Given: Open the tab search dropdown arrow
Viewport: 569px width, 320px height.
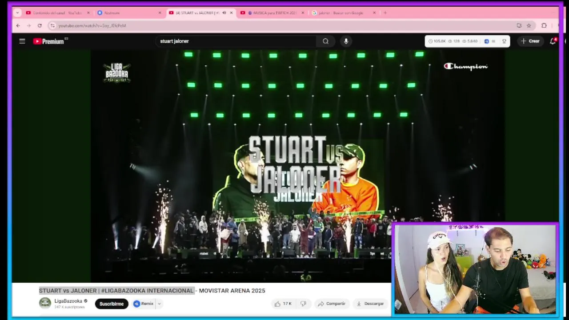Looking at the screenshot, I should point(17,13).
